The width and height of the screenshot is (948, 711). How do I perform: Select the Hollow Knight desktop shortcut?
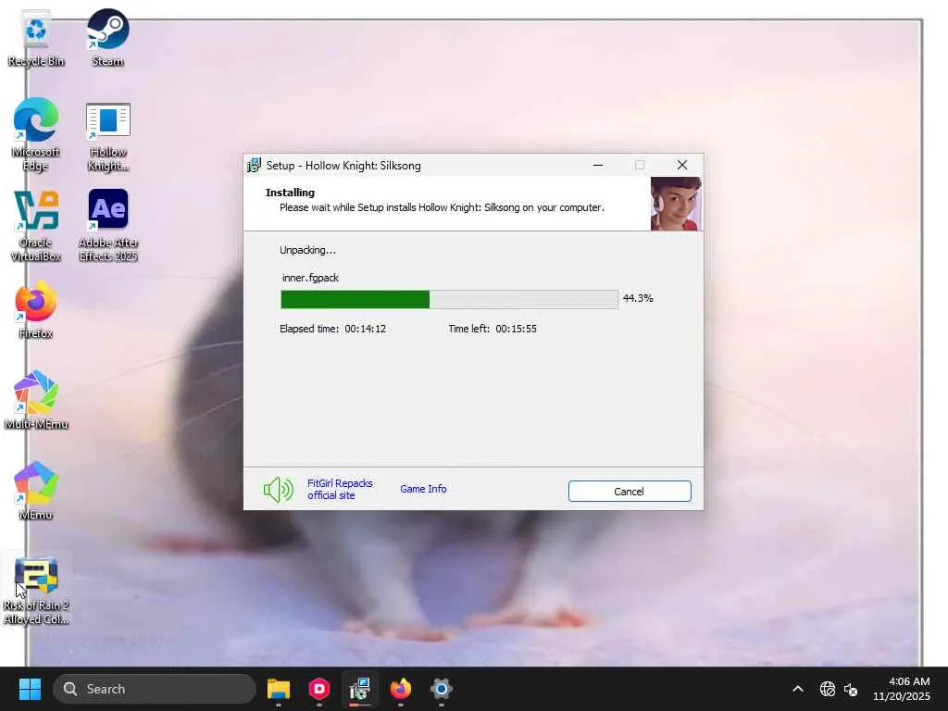pyautogui.click(x=107, y=137)
